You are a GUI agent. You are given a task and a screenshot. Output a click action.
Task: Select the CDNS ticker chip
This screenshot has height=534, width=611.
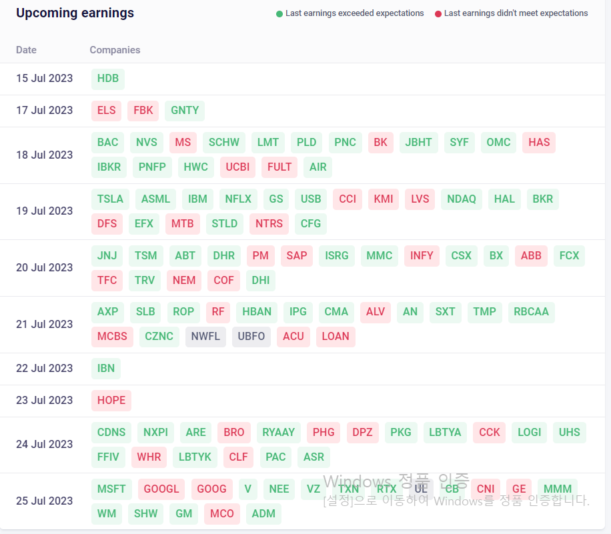point(111,433)
